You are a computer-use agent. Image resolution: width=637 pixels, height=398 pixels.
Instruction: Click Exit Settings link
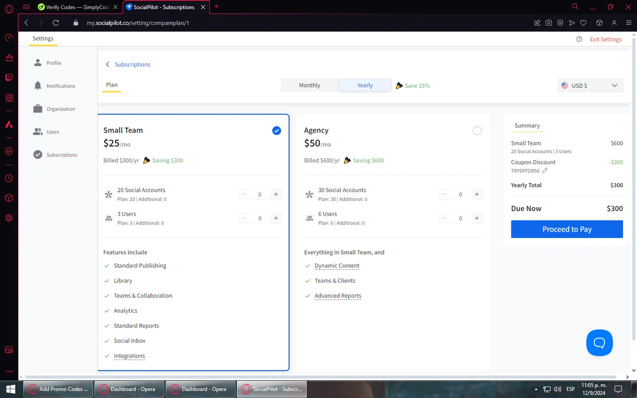(606, 39)
